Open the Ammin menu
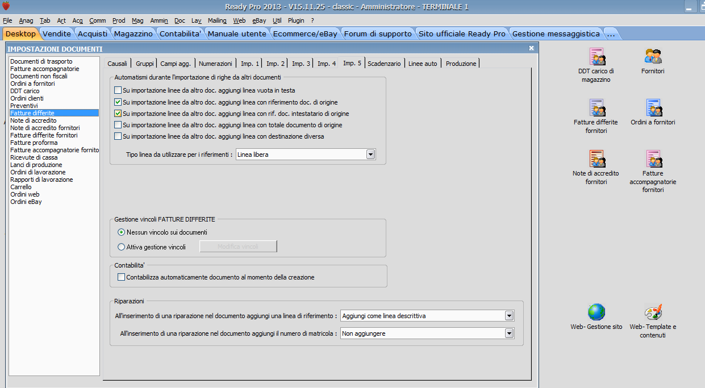705x388 pixels. pos(159,20)
